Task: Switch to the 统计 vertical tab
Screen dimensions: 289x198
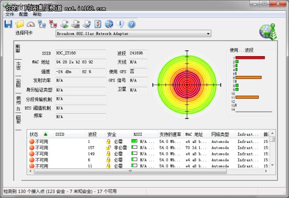Action: pos(18,67)
